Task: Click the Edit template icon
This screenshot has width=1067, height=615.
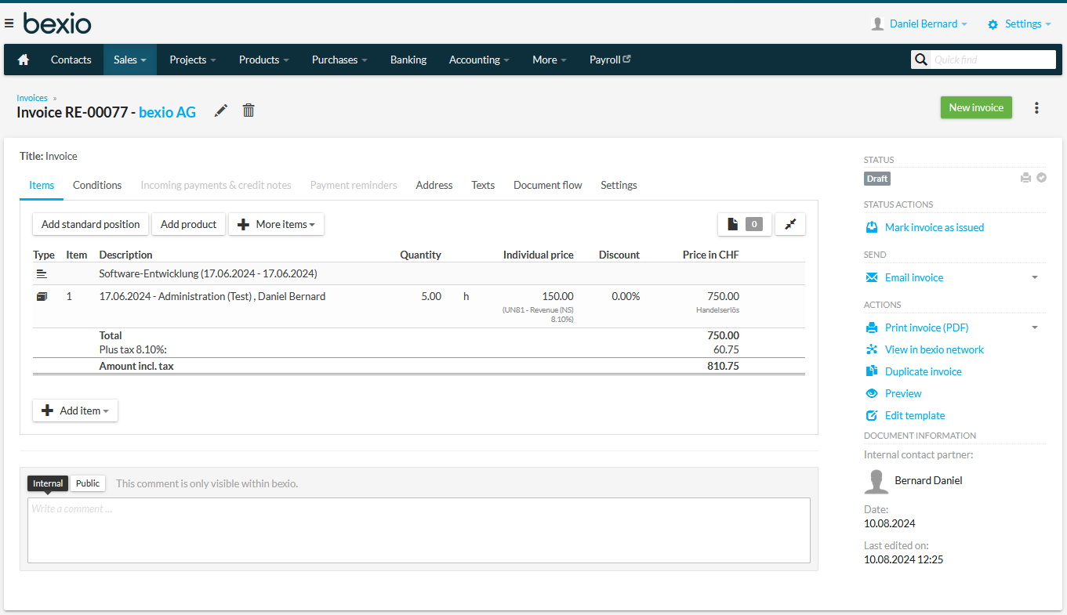Action: point(872,415)
